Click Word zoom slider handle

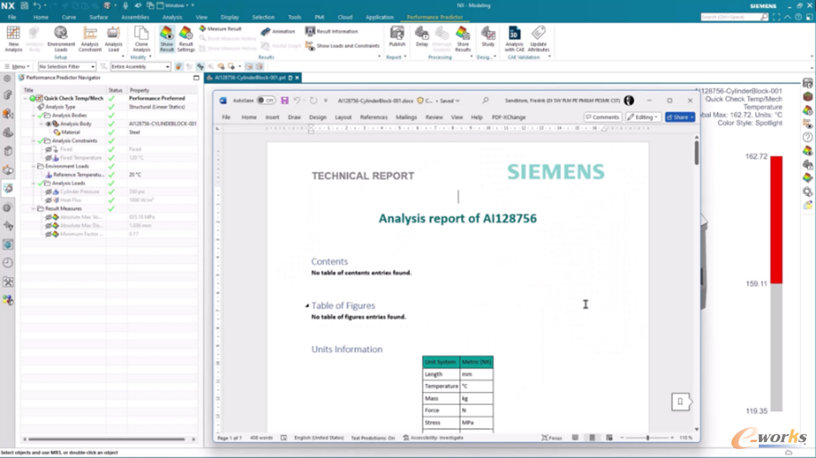tap(648, 438)
